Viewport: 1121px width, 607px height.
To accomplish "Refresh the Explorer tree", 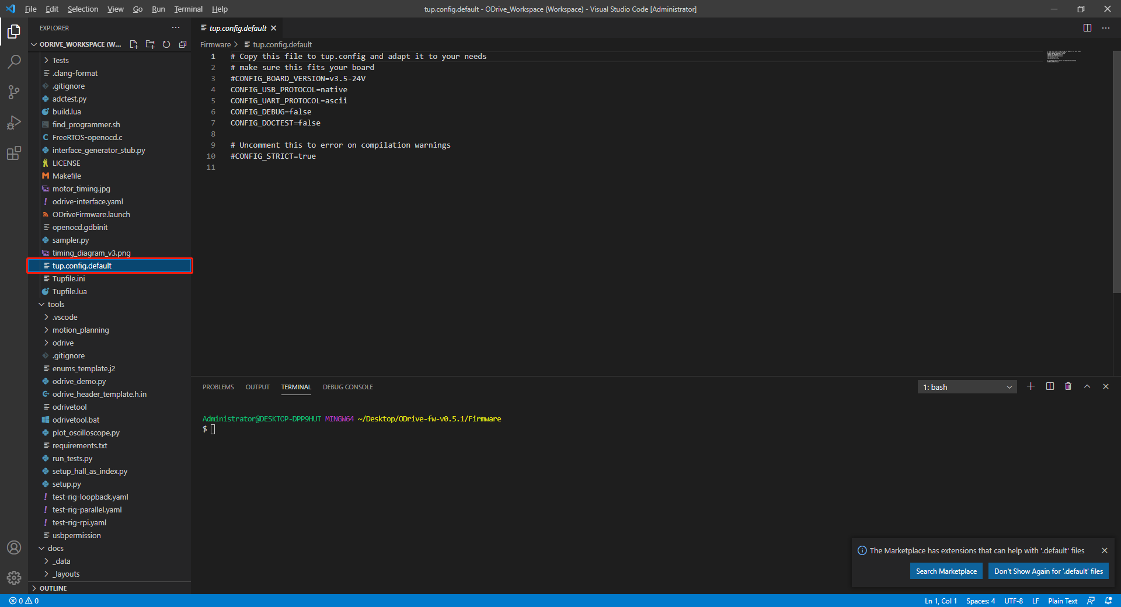I will pyautogui.click(x=166, y=44).
